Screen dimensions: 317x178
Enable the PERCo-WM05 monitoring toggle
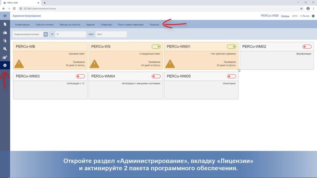click(231, 76)
